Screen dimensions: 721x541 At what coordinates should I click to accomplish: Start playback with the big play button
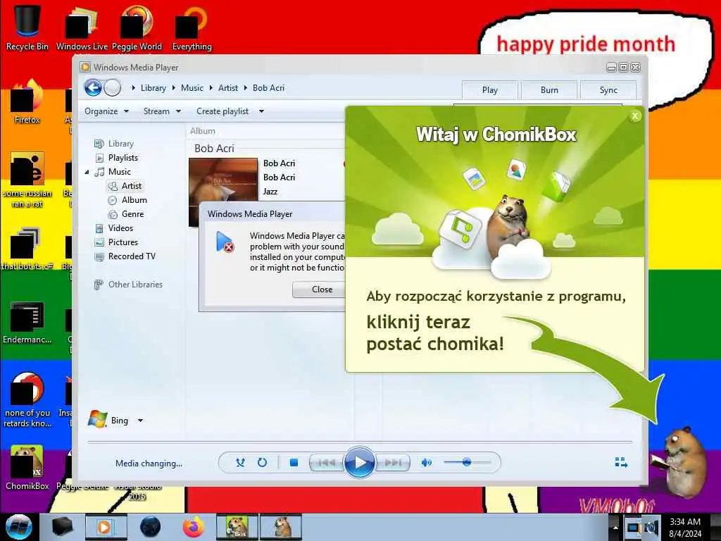pyautogui.click(x=360, y=462)
